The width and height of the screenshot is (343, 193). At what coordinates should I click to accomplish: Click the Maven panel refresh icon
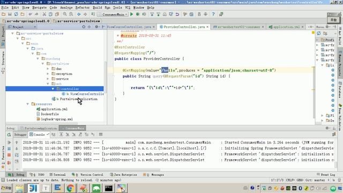[319, 33]
